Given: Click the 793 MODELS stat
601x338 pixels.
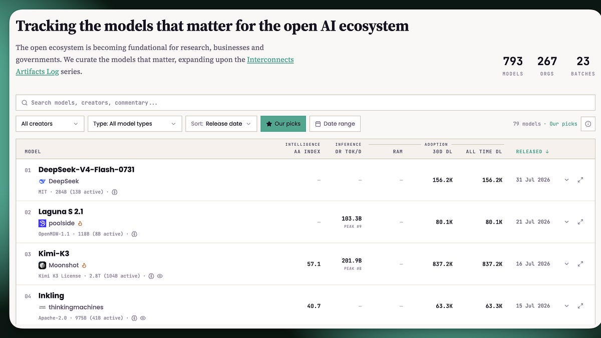Looking at the screenshot, I should click(x=513, y=66).
